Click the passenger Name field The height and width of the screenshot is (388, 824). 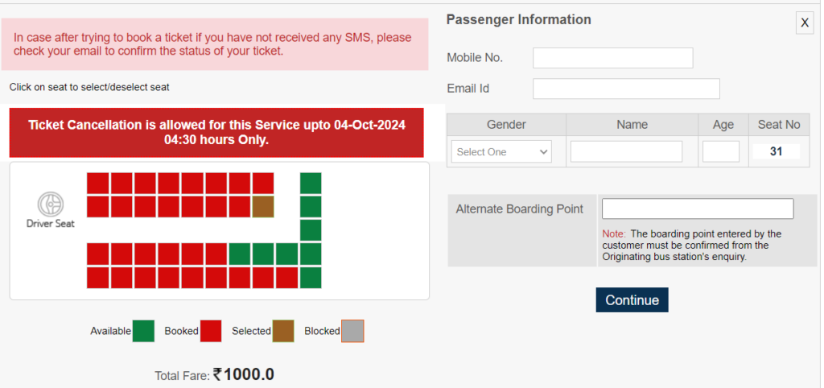[626, 151]
